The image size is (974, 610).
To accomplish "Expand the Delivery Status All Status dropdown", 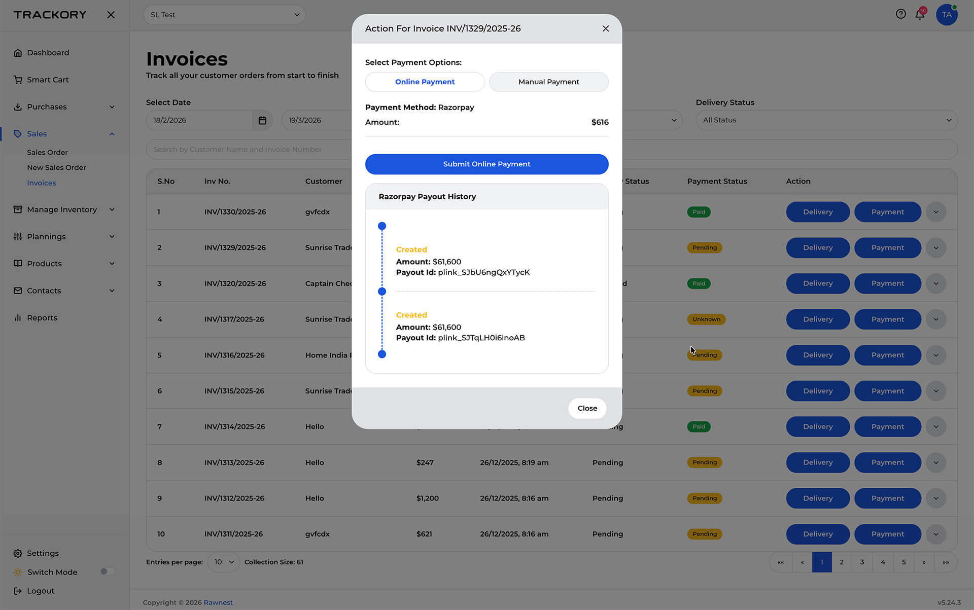I will 826,120.
